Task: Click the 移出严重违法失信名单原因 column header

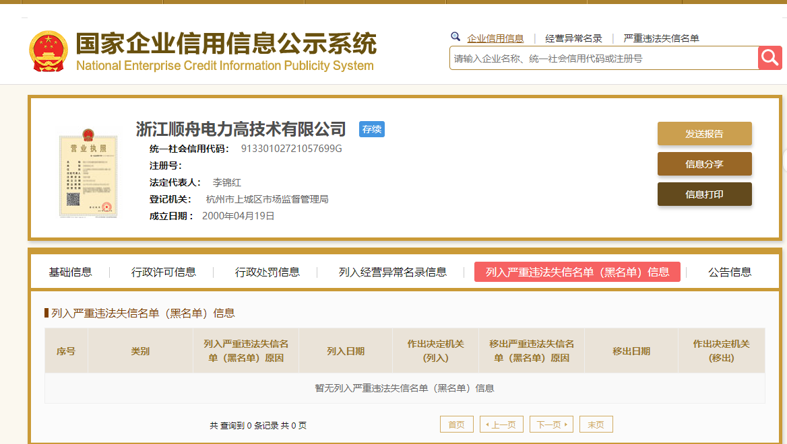Action: (x=532, y=351)
